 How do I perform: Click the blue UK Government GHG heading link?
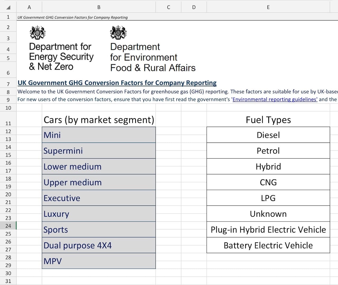tap(117, 83)
